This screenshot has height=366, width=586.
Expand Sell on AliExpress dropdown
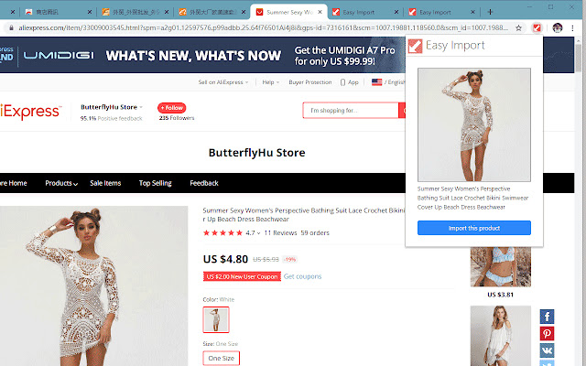click(x=223, y=82)
